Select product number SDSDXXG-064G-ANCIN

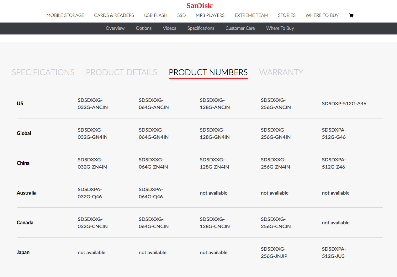coord(154,104)
